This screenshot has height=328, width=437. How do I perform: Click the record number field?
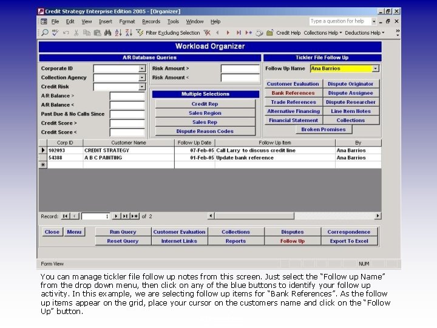coord(95,216)
